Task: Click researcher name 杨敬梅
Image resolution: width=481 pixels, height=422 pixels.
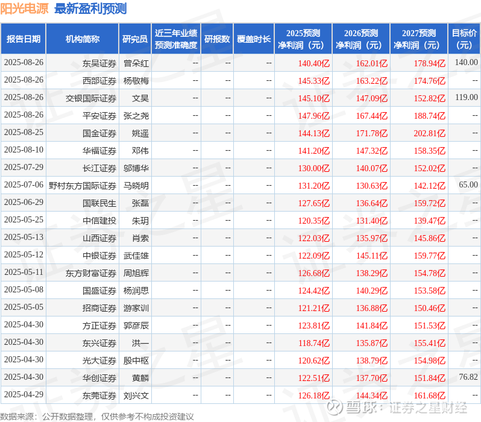Action: tap(136, 81)
